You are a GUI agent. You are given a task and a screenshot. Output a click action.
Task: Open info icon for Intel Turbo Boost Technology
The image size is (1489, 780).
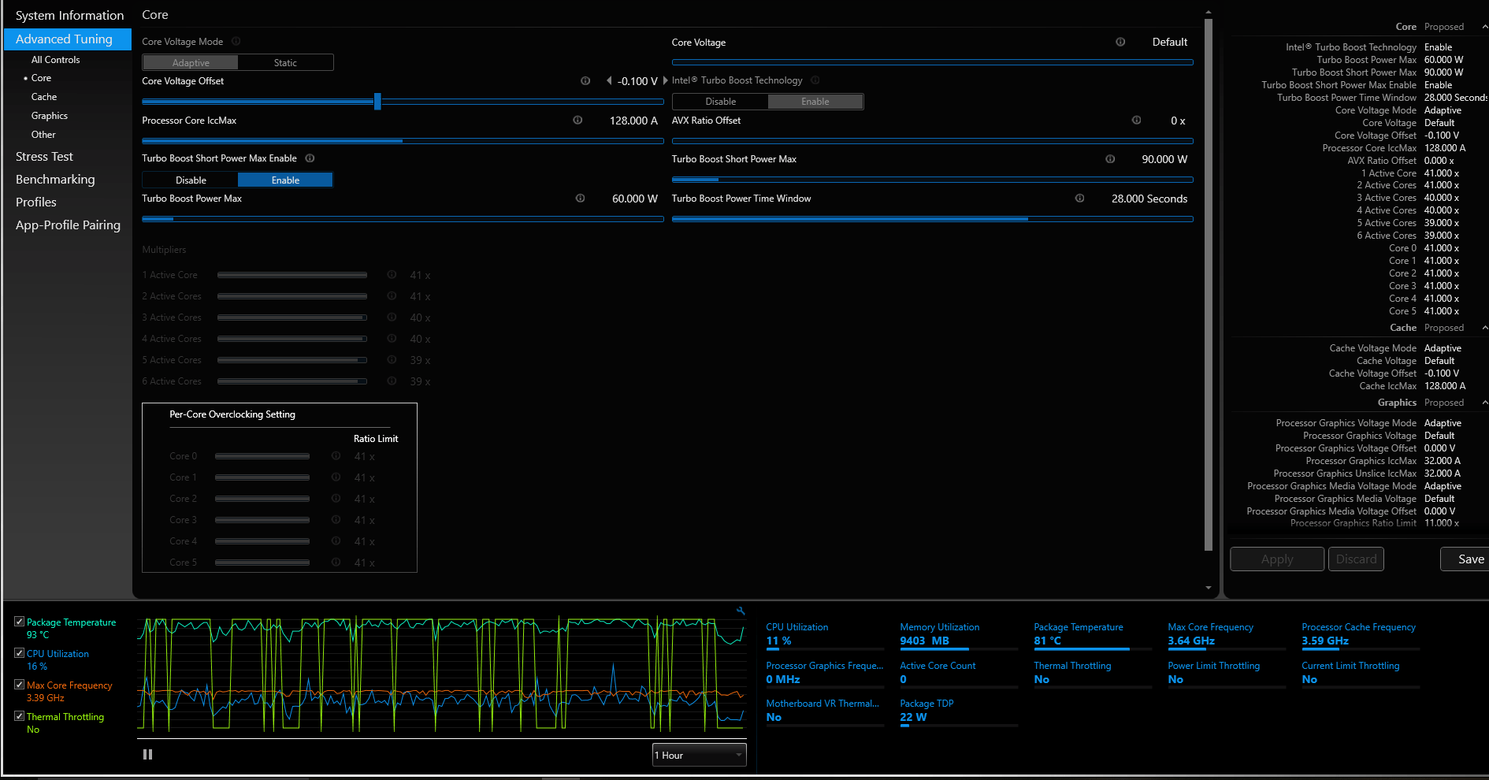coord(815,80)
